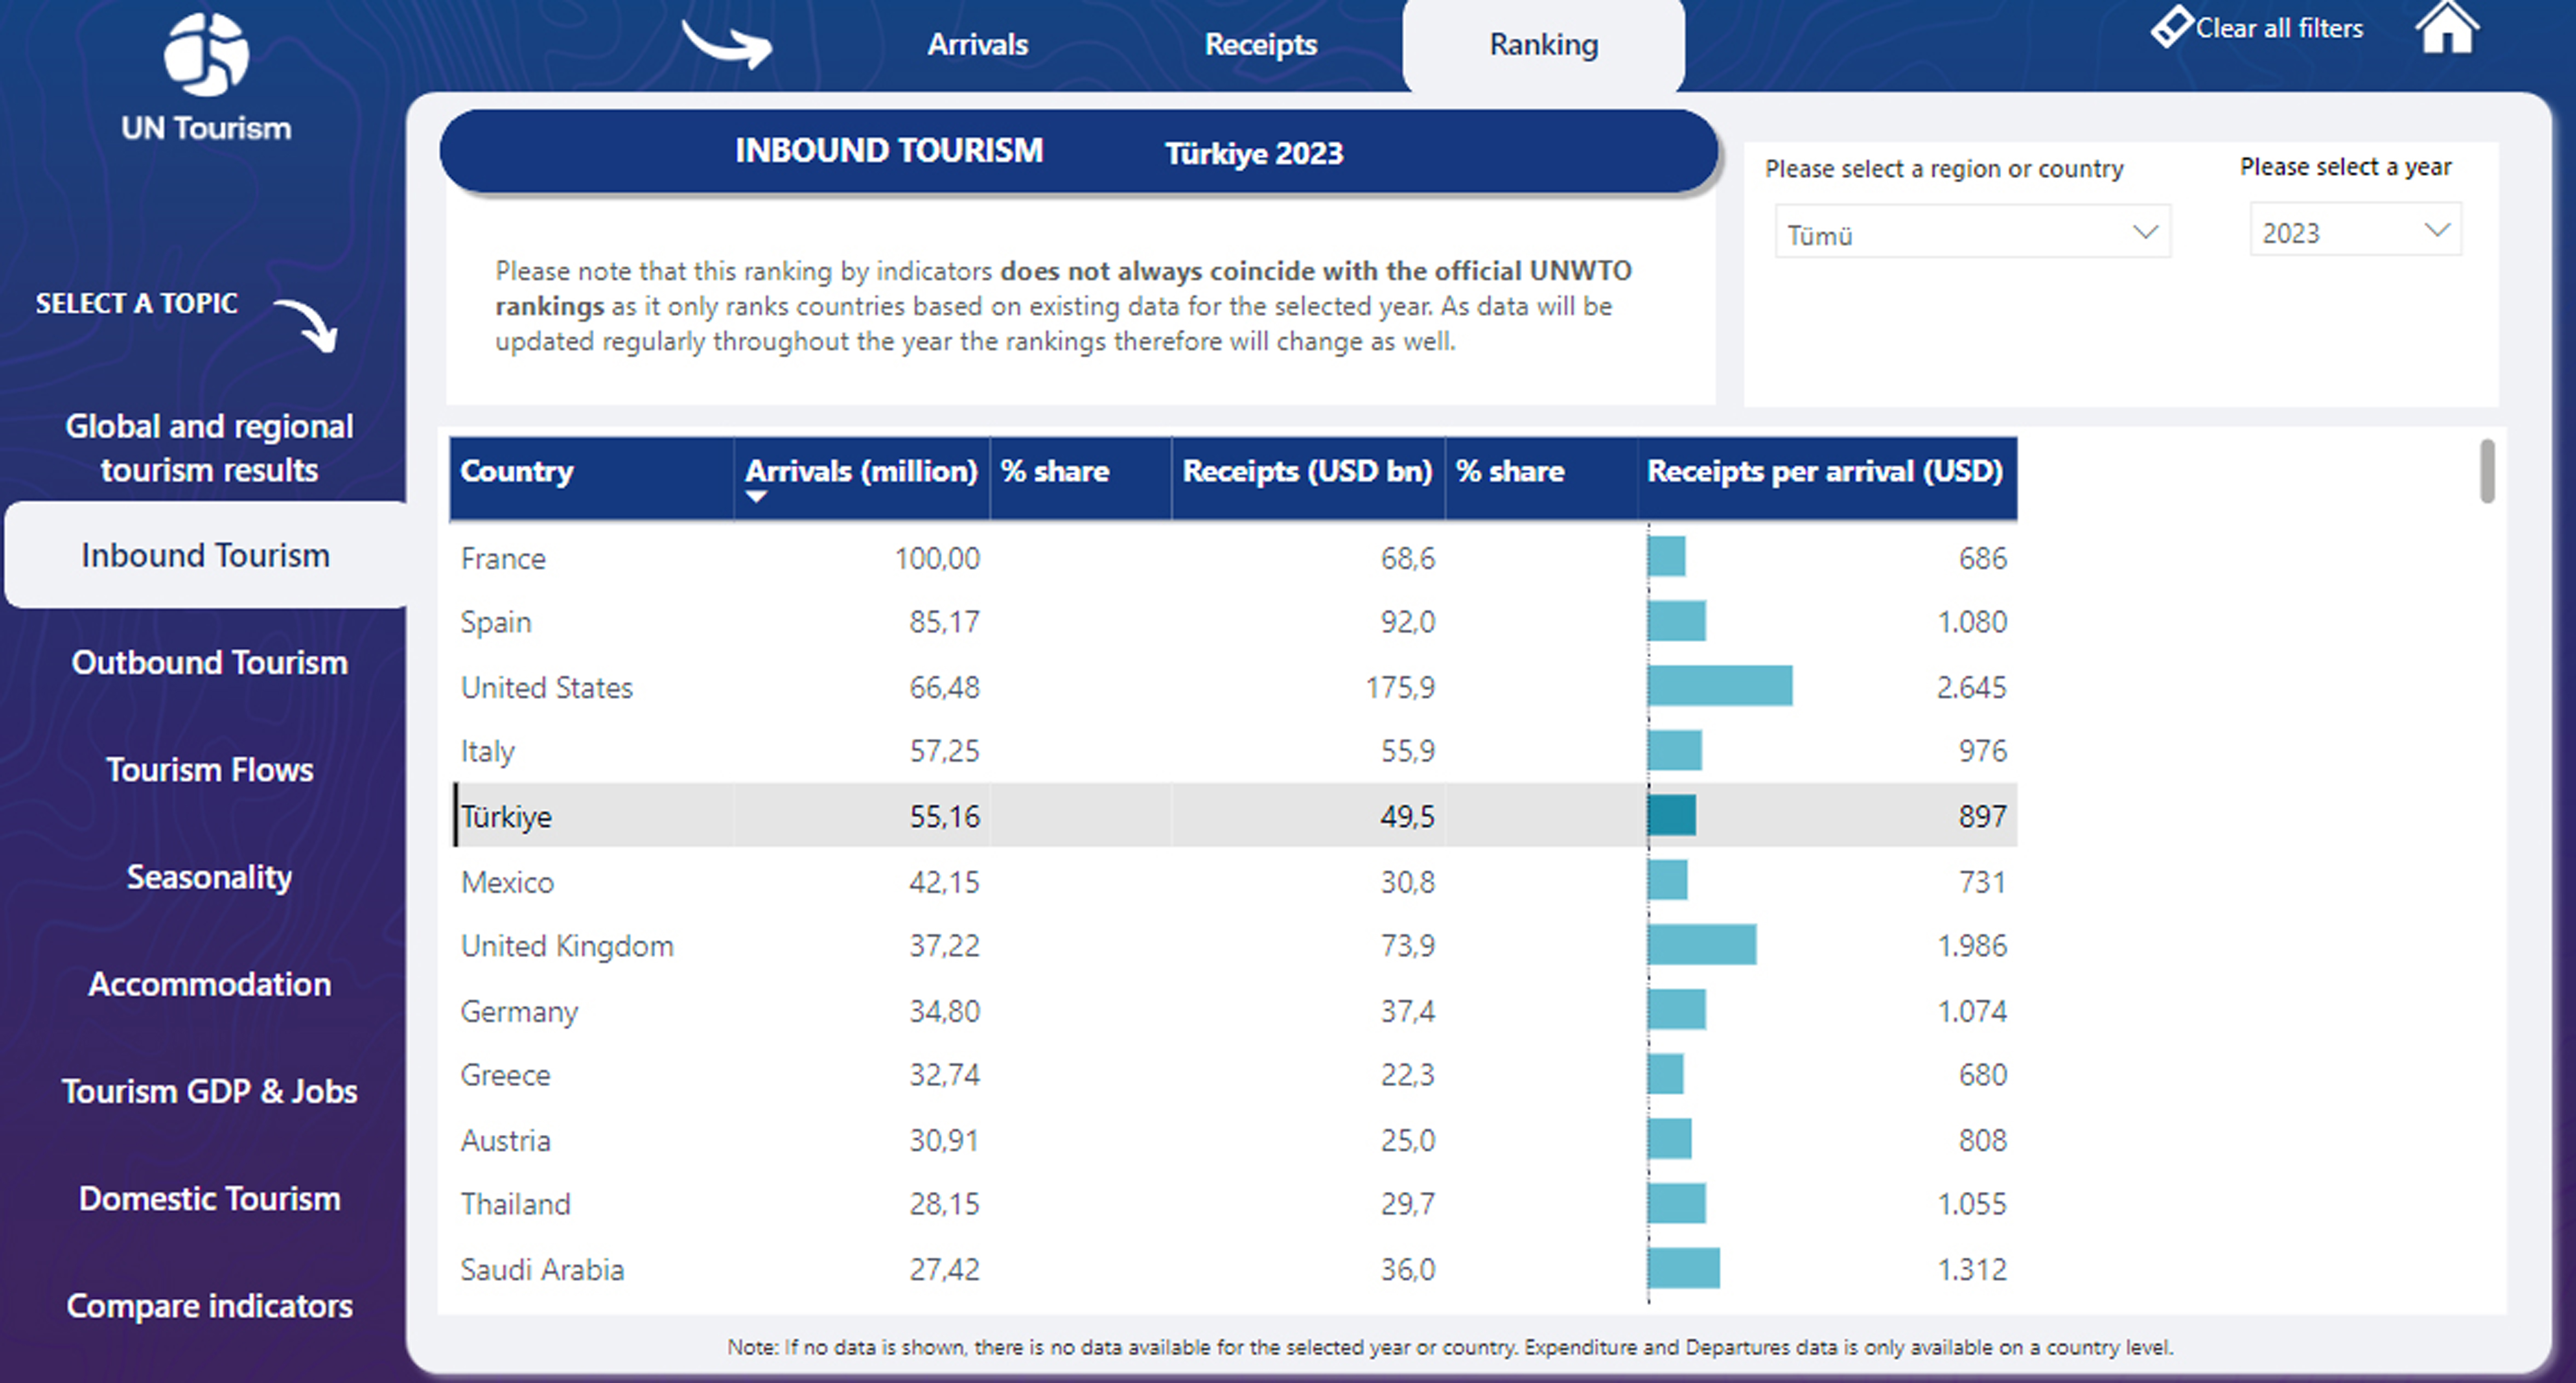Click the United States receipts-per-arrival bar

click(x=1720, y=686)
